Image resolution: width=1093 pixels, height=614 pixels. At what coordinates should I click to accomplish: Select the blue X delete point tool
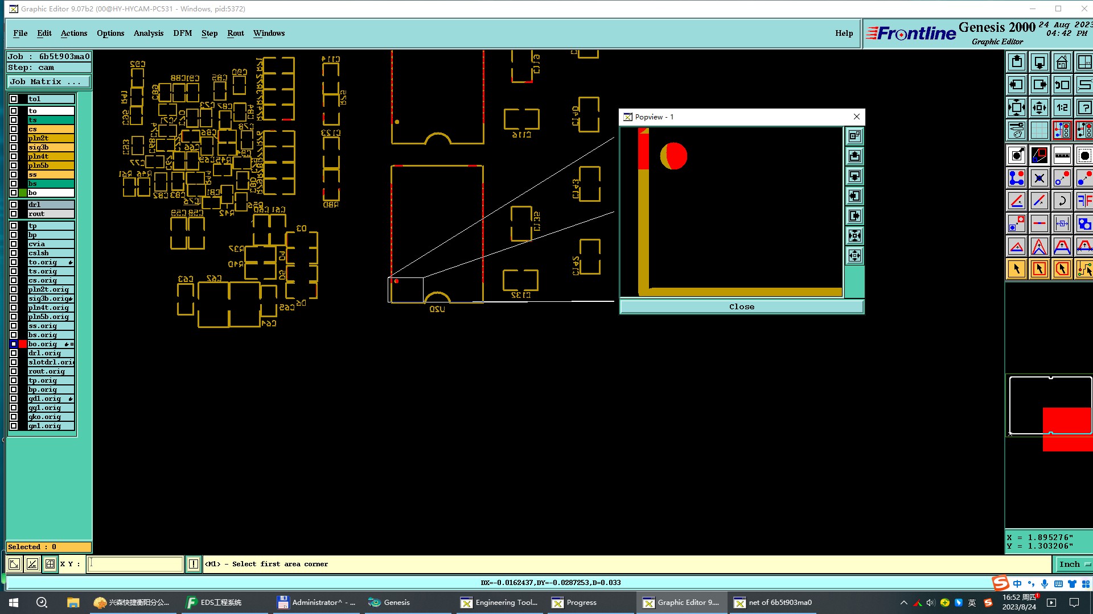click(x=1039, y=178)
